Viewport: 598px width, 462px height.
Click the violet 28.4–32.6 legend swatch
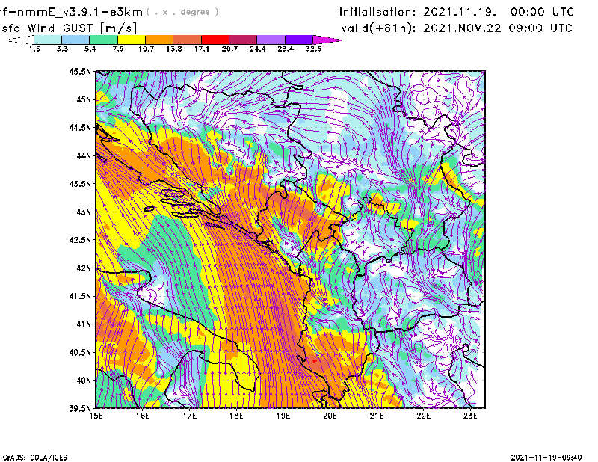(x=298, y=40)
